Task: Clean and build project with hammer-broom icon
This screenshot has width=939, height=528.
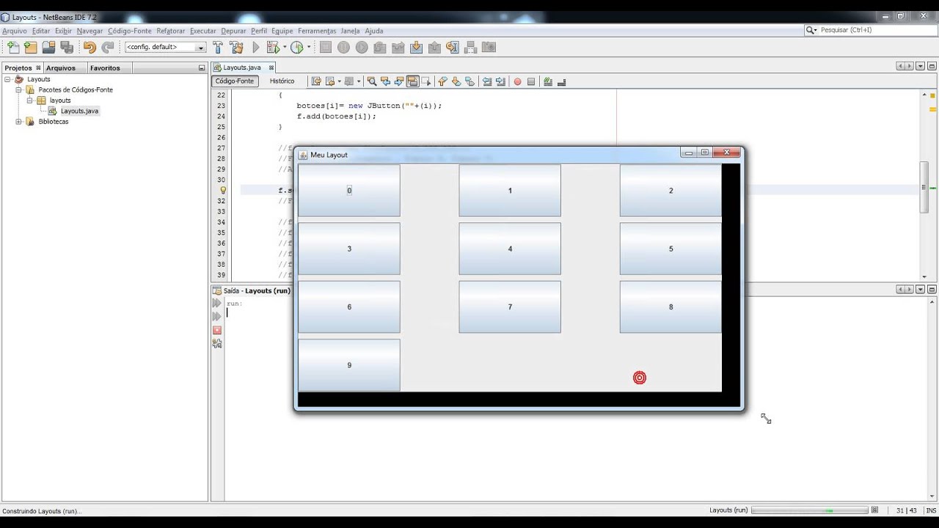Action: pos(236,47)
